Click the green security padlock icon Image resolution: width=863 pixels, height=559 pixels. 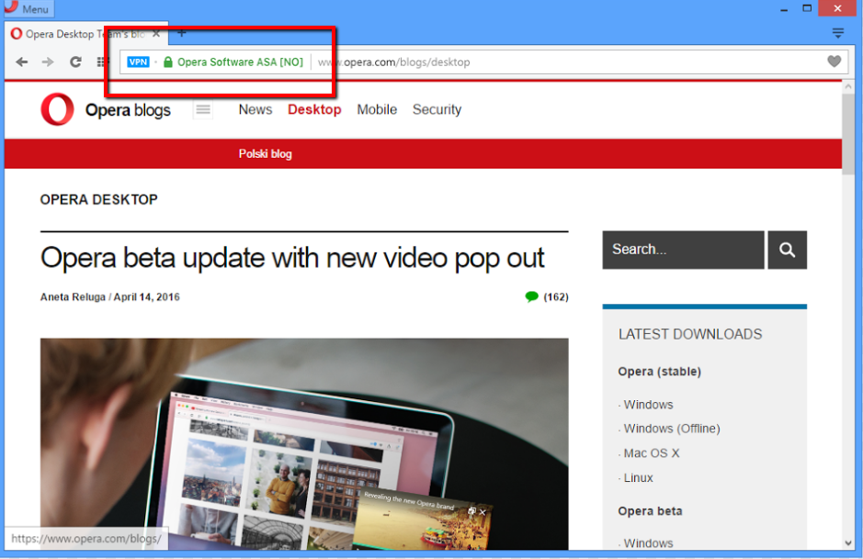click(x=168, y=62)
